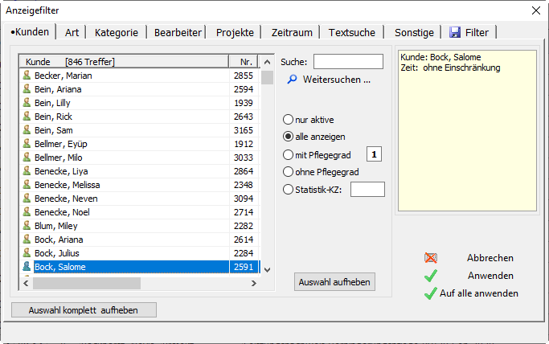This screenshot has height=344, width=549.
Task: Click the crossed-out envelope Abbrechen icon
Action: 431,258
